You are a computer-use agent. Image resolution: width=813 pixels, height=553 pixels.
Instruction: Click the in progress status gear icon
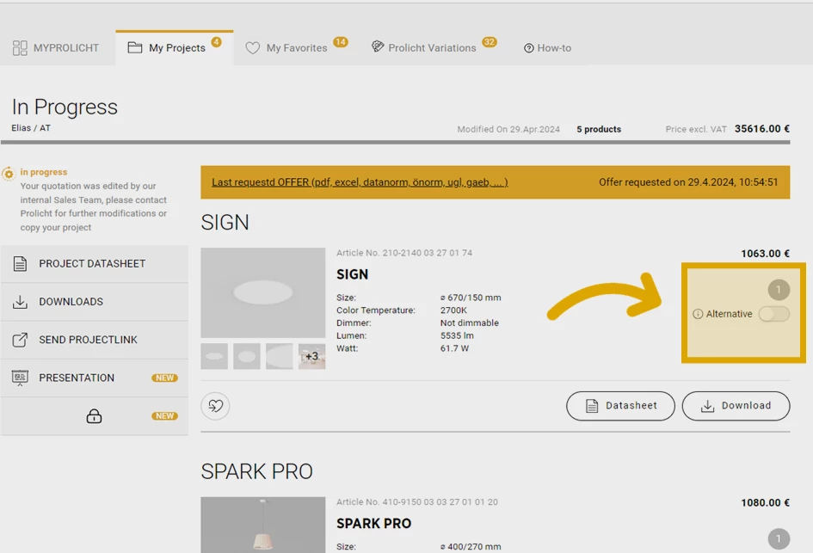pos(9,173)
